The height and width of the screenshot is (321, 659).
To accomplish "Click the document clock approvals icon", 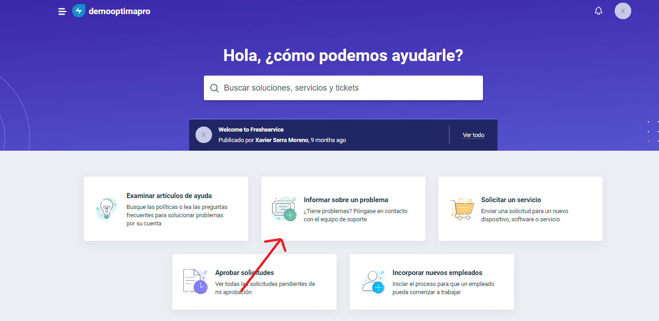I will coord(195,281).
